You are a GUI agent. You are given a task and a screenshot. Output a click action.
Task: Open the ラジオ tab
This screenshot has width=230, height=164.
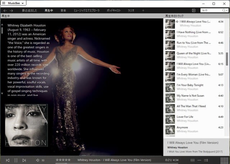point(131,10)
